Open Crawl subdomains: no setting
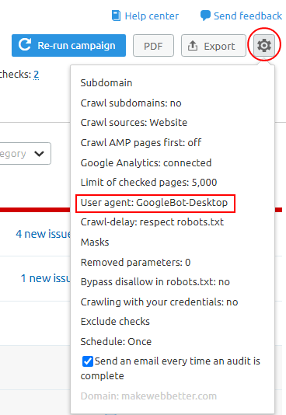286x415 pixels. point(131,103)
